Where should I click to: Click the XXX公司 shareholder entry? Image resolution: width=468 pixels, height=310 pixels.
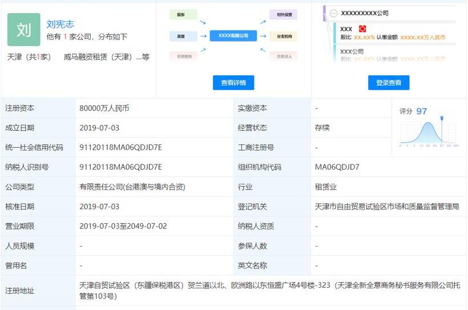(x=352, y=51)
